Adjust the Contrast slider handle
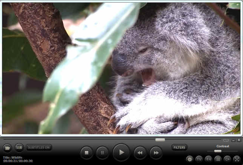The image size is (243, 165). click(218, 151)
